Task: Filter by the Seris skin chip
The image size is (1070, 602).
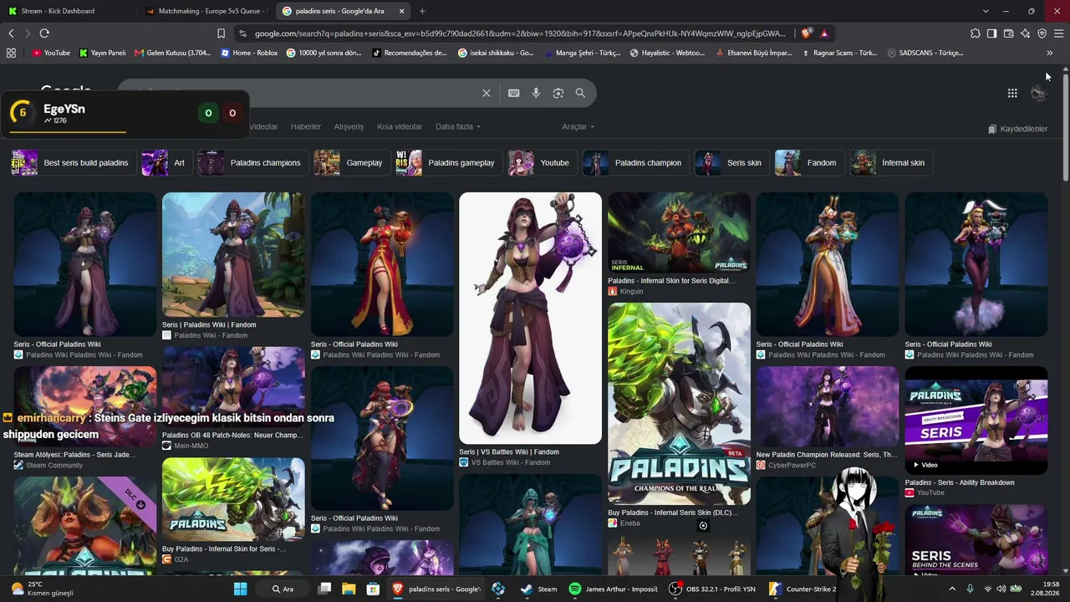Action: (x=731, y=163)
